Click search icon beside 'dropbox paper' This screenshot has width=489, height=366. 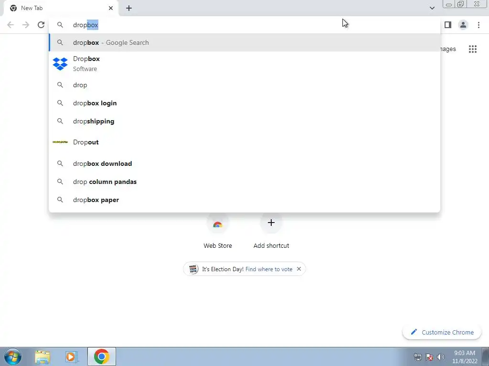[60, 200]
